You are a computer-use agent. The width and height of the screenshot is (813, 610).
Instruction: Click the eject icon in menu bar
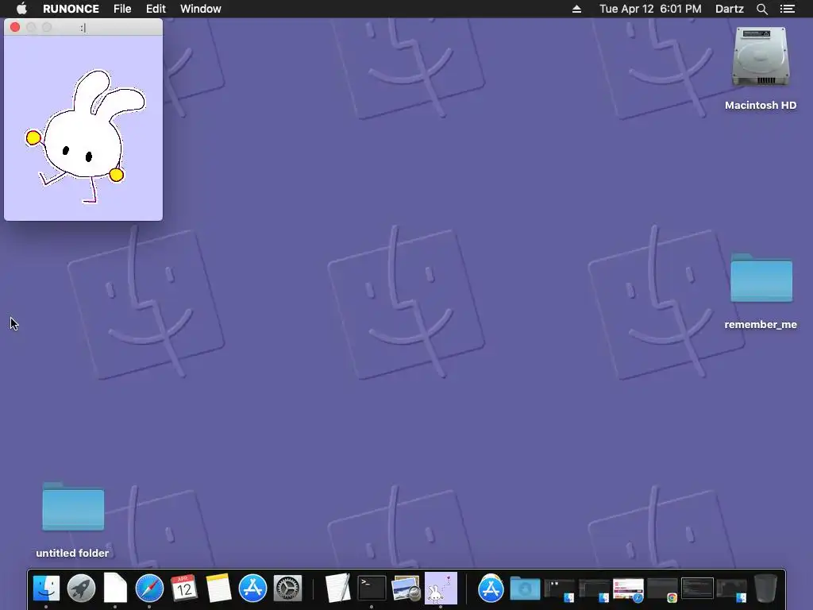(576, 9)
